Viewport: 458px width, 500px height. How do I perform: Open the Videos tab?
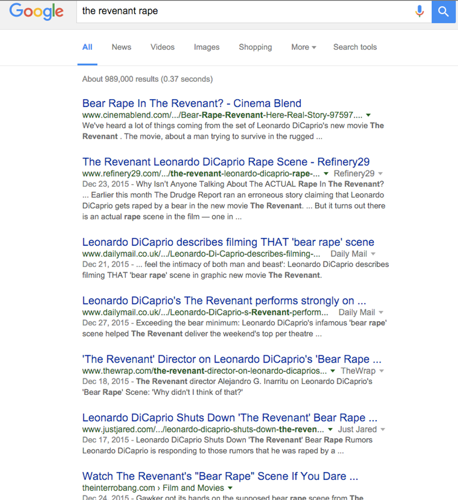[x=162, y=47]
